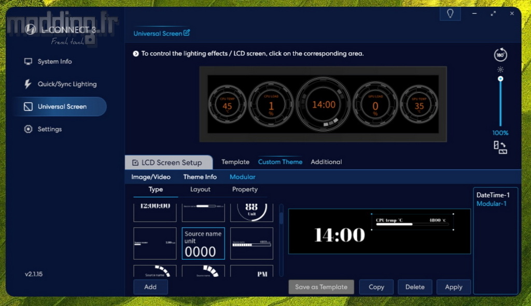Open the Property tab
Image resolution: width=531 pixels, height=306 pixels.
tap(245, 190)
